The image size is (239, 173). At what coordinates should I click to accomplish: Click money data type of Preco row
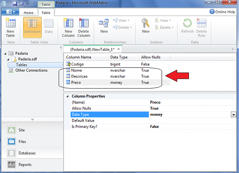pyautogui.click(x=116, y=83)
